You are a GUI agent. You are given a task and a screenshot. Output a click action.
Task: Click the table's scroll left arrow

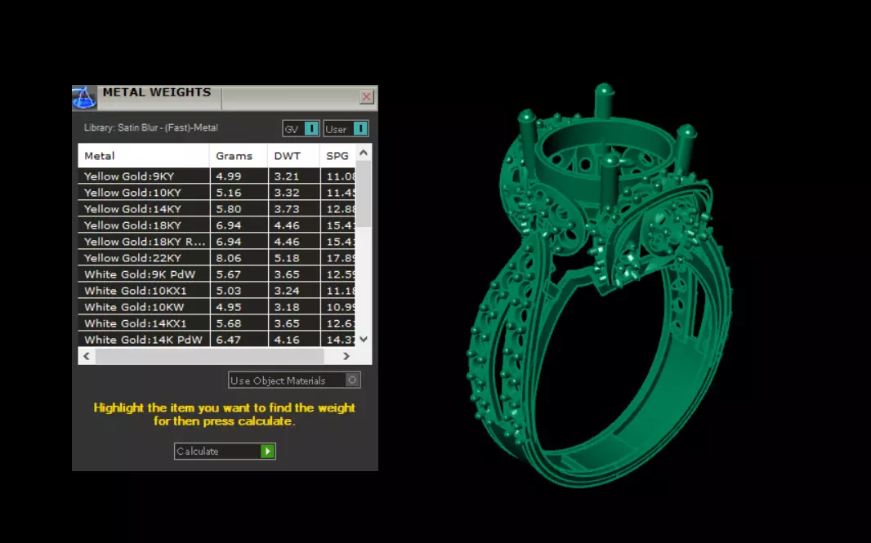(x=87, y=356)
